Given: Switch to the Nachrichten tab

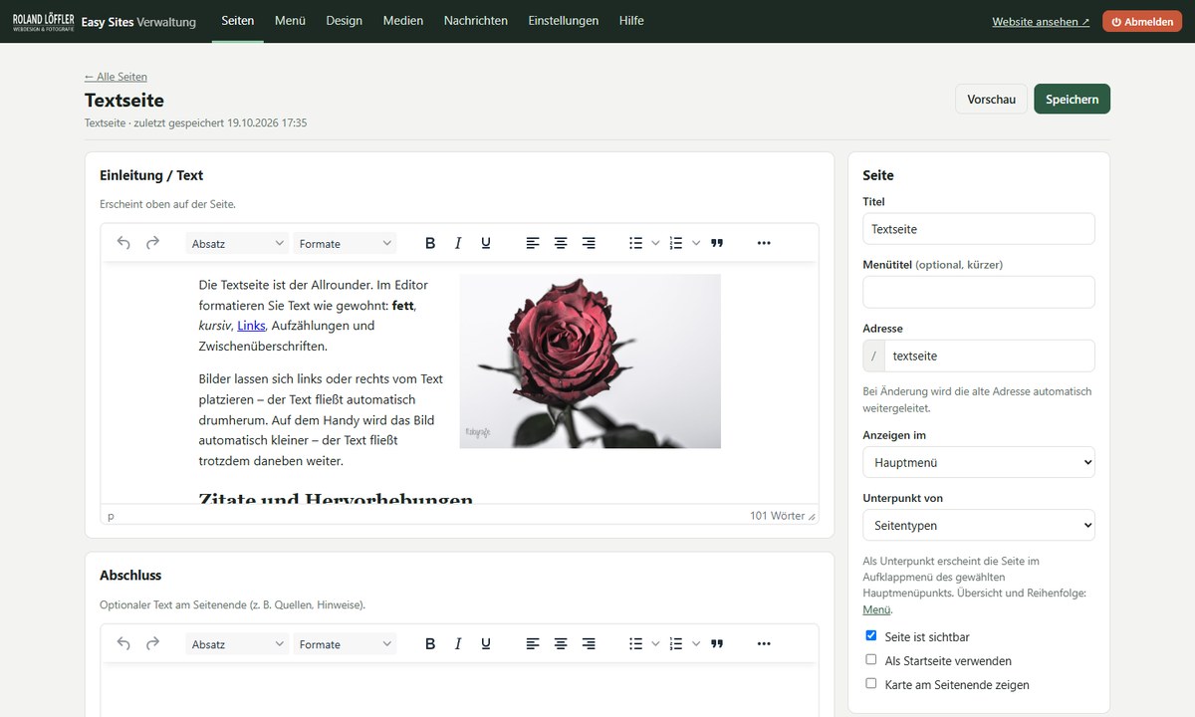Looking at the screenshot, I should (476, 20).
